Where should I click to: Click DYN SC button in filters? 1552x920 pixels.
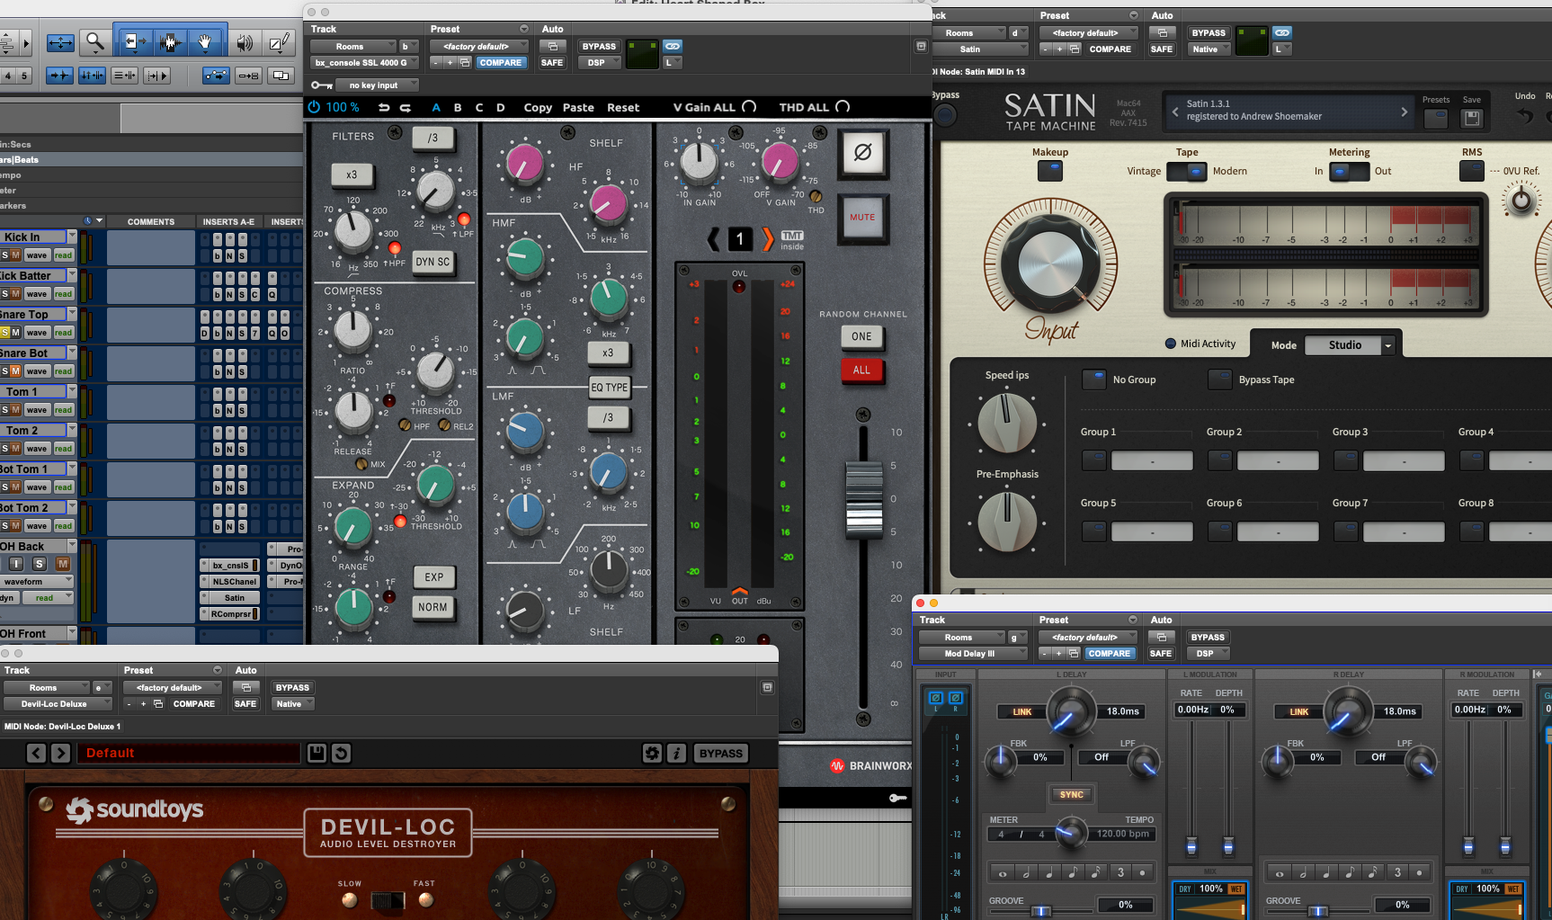pyautogui.click(x=433, y=263)
